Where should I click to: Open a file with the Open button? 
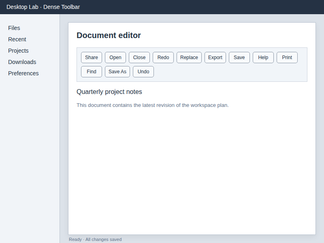(x=115, y=58)
